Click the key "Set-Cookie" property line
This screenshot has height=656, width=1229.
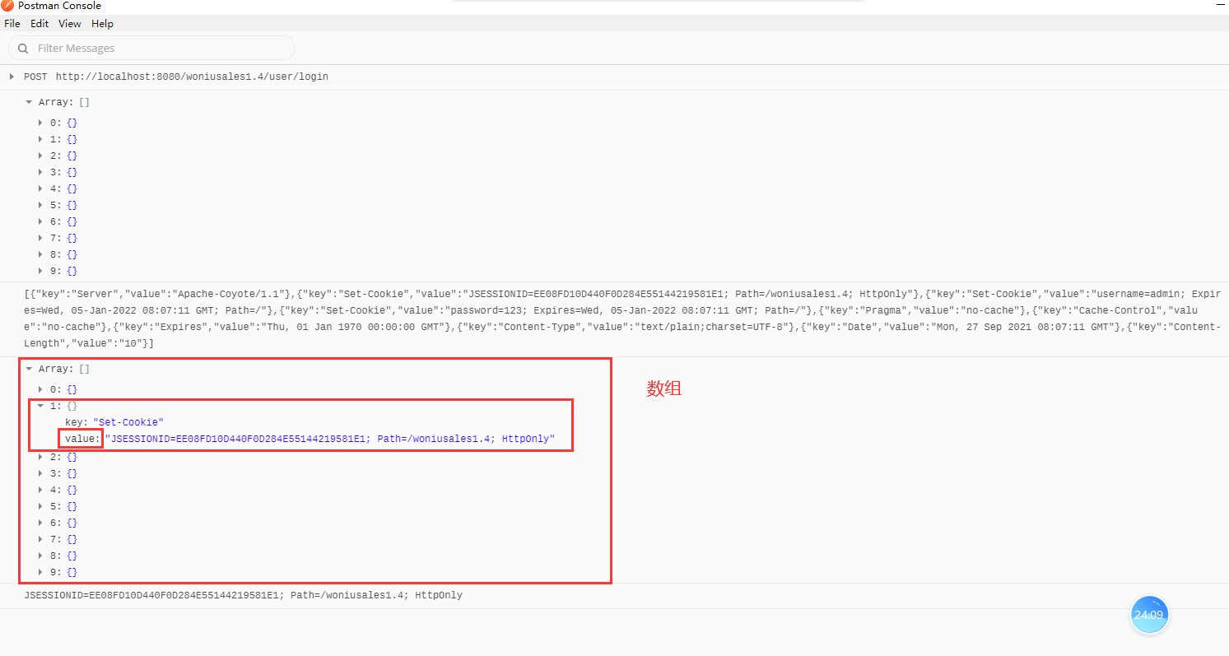point(114,422)
